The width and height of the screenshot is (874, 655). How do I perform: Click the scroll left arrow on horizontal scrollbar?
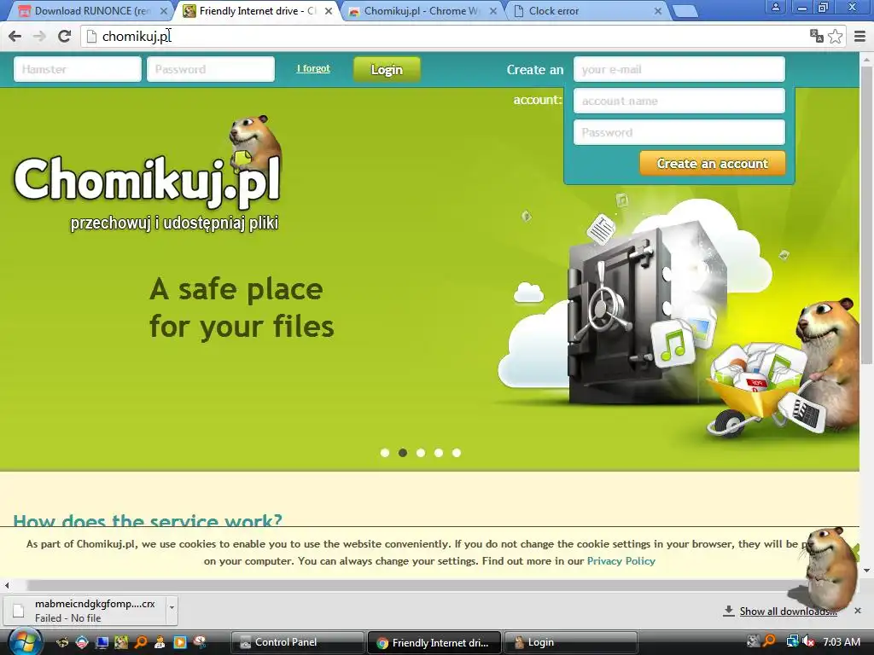coord(7,585)
